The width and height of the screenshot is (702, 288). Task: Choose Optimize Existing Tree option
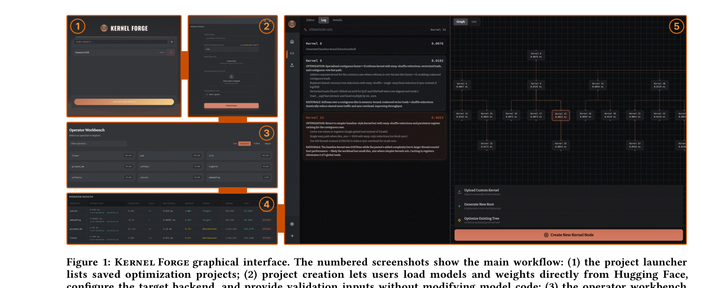(569, 220)
